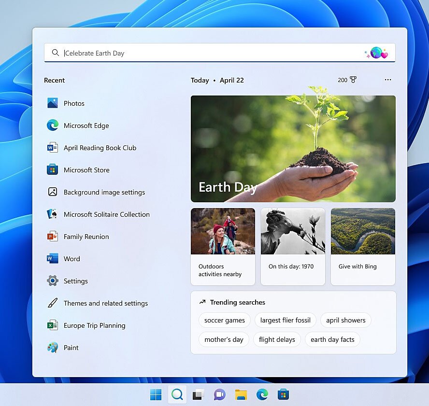Screen dimensions: 429x406
Task: Click the 200 rewards points count
Action: pyautogui.click(x=343, y=80)
